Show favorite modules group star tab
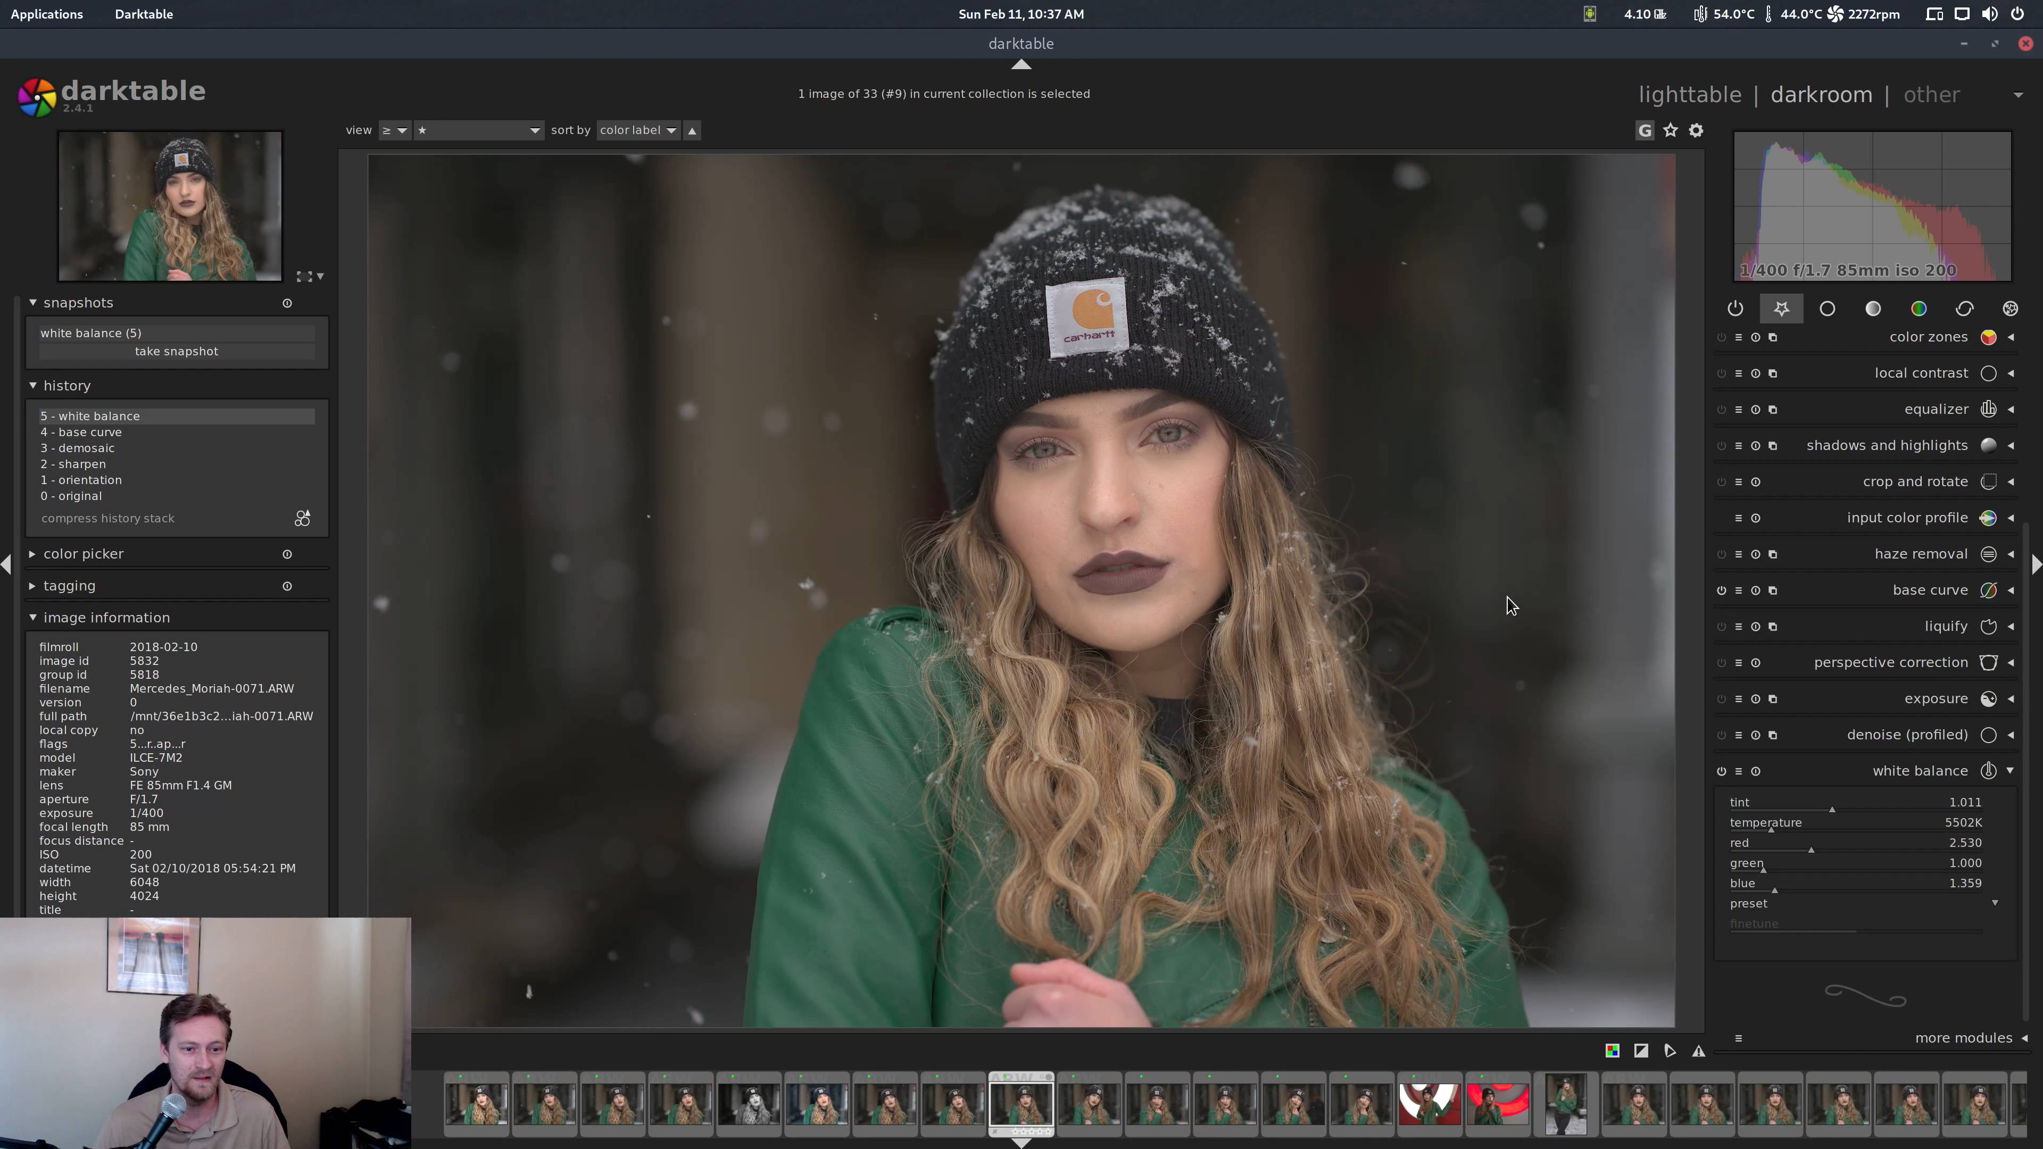Screen dimensions: 2043x1149 pyautogui.click(x=1781, y=309)
